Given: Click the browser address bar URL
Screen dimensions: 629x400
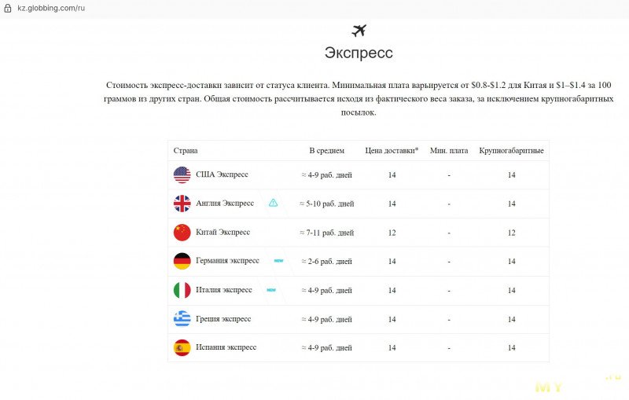Looking at the screenshot, I should pos(51,7).
